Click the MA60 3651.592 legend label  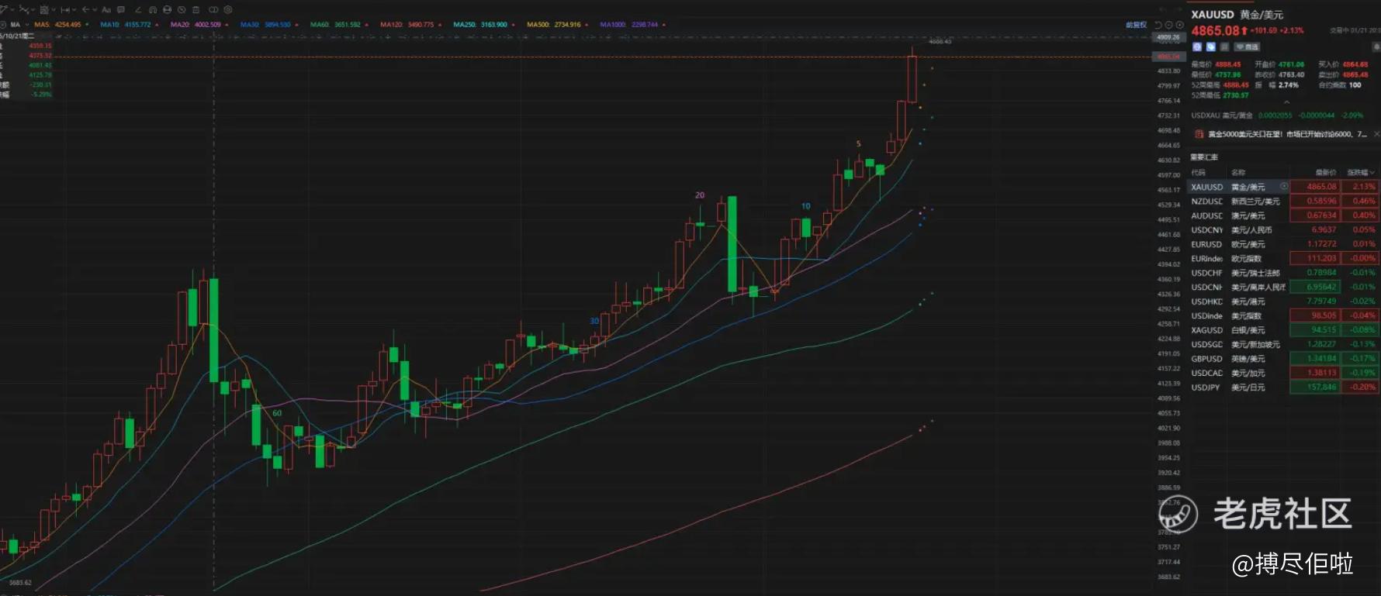335,25
